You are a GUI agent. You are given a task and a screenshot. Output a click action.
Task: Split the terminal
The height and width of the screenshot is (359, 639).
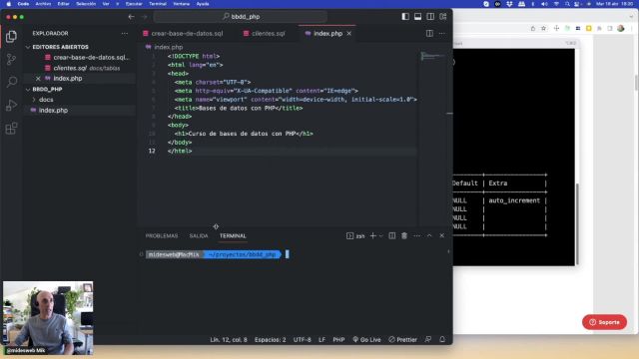coord(391,236)
